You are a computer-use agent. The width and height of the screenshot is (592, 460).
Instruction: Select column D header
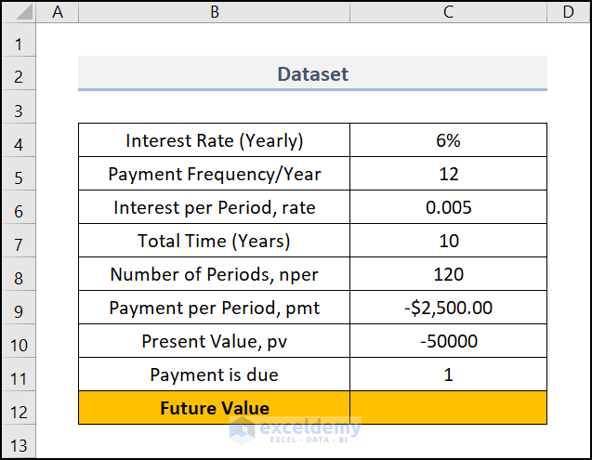tap(568, 12)
